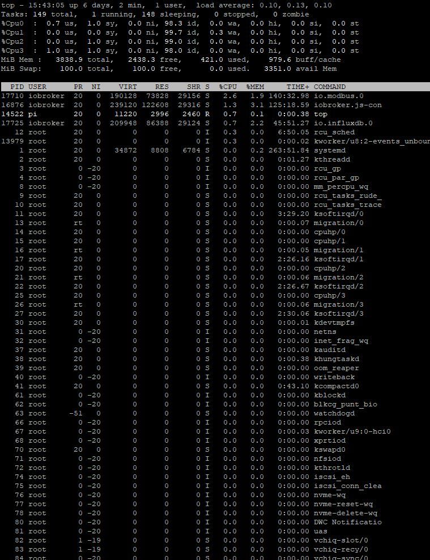Click the 'io.modbus.0' command name

coord(339,96)
